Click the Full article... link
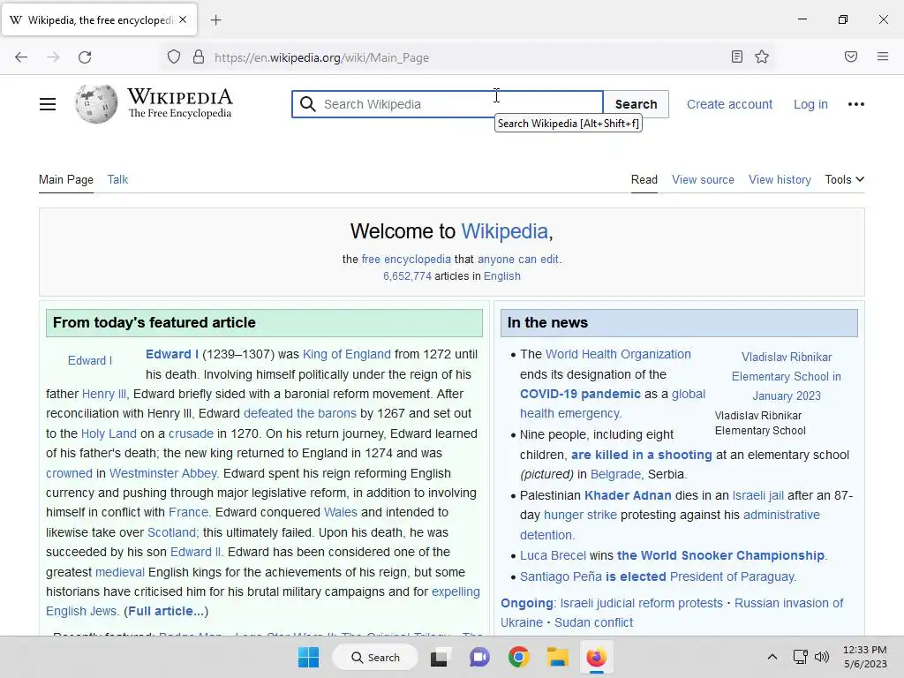Image resolution: width=904 pixels, height=678 pixels. point(166,611)
